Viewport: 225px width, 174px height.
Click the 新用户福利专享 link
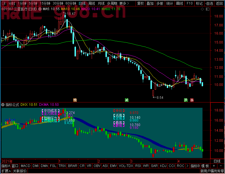212,171
